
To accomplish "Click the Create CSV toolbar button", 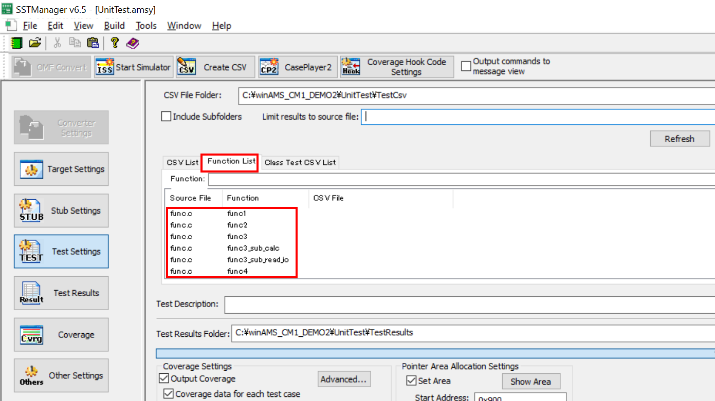I will (x=215, y=67).
